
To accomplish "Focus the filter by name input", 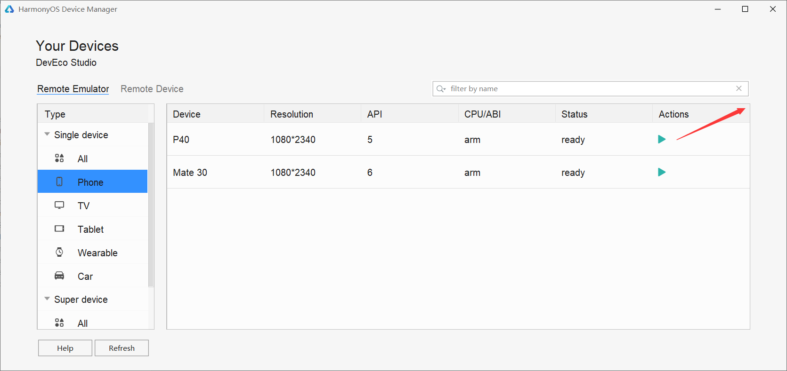I will (591, 89).
